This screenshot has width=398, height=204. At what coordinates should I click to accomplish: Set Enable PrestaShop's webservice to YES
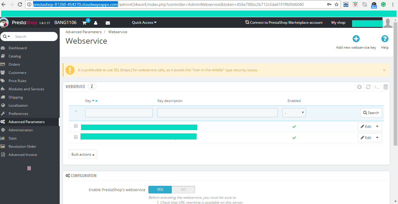pyautogui.click(x=160, y=190)
